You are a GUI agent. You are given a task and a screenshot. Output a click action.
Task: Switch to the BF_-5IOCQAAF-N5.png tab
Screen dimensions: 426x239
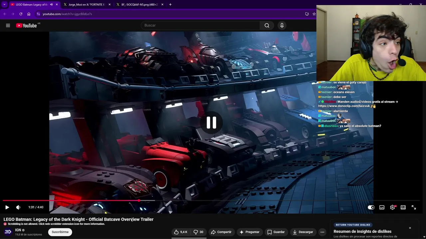tap(139, 5)
